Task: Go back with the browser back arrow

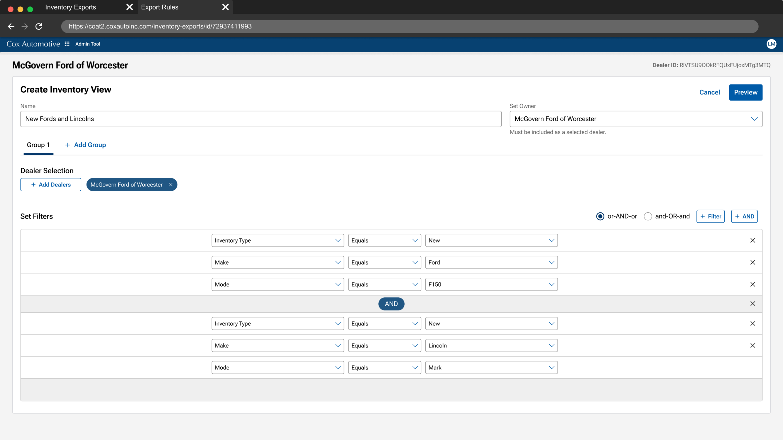Action: (11, 27)
